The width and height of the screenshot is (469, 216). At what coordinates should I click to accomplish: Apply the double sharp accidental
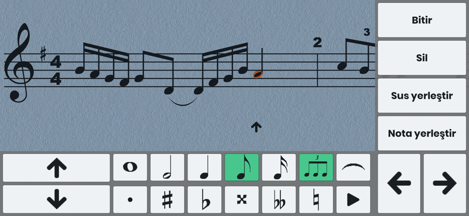coord(242,200)
